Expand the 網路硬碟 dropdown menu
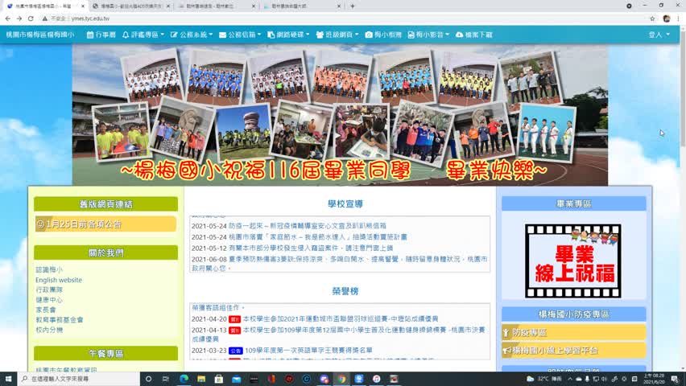686x386 pixels. [x=293, y=35]
